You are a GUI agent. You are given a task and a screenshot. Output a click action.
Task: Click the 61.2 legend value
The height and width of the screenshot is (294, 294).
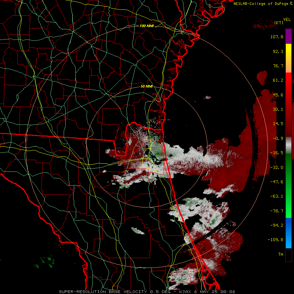(x=278, y=80)
